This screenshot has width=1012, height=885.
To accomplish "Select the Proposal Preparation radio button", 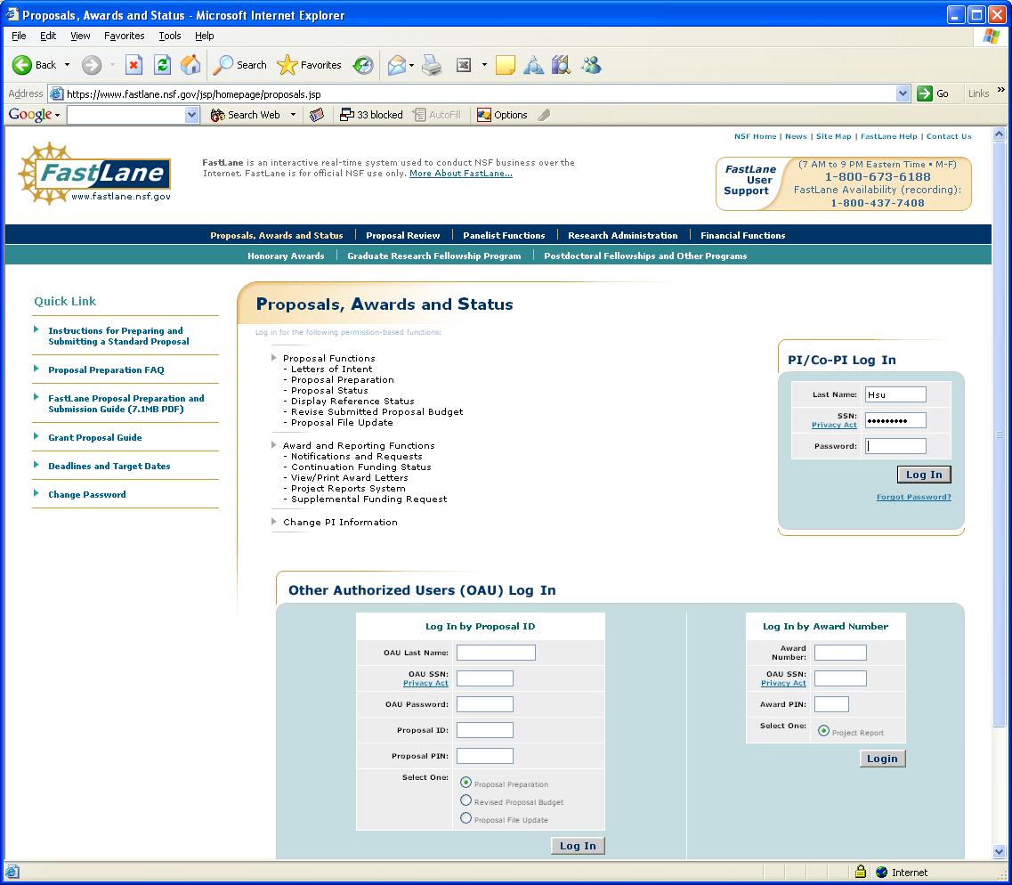I will pos(466,783).
